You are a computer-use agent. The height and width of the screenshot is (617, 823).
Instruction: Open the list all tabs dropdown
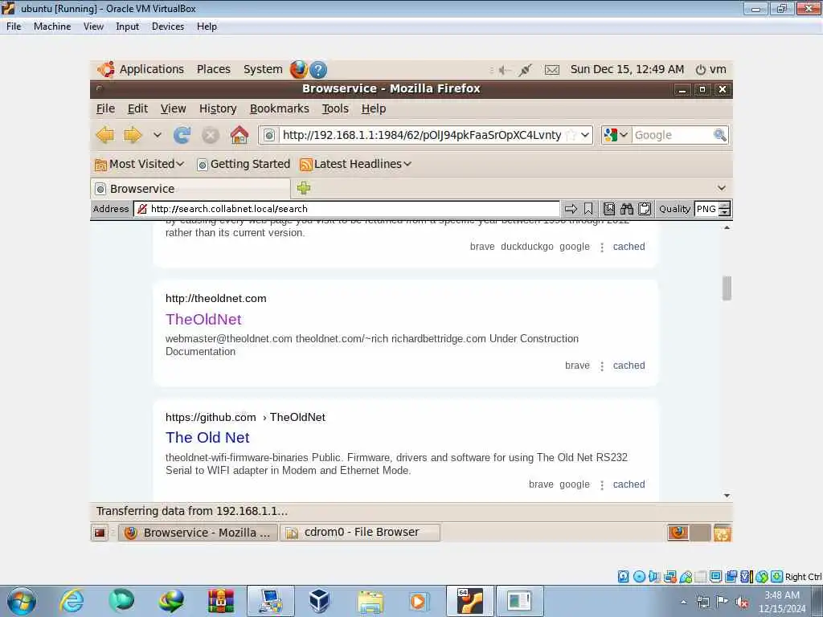click(x=722, y=188)
